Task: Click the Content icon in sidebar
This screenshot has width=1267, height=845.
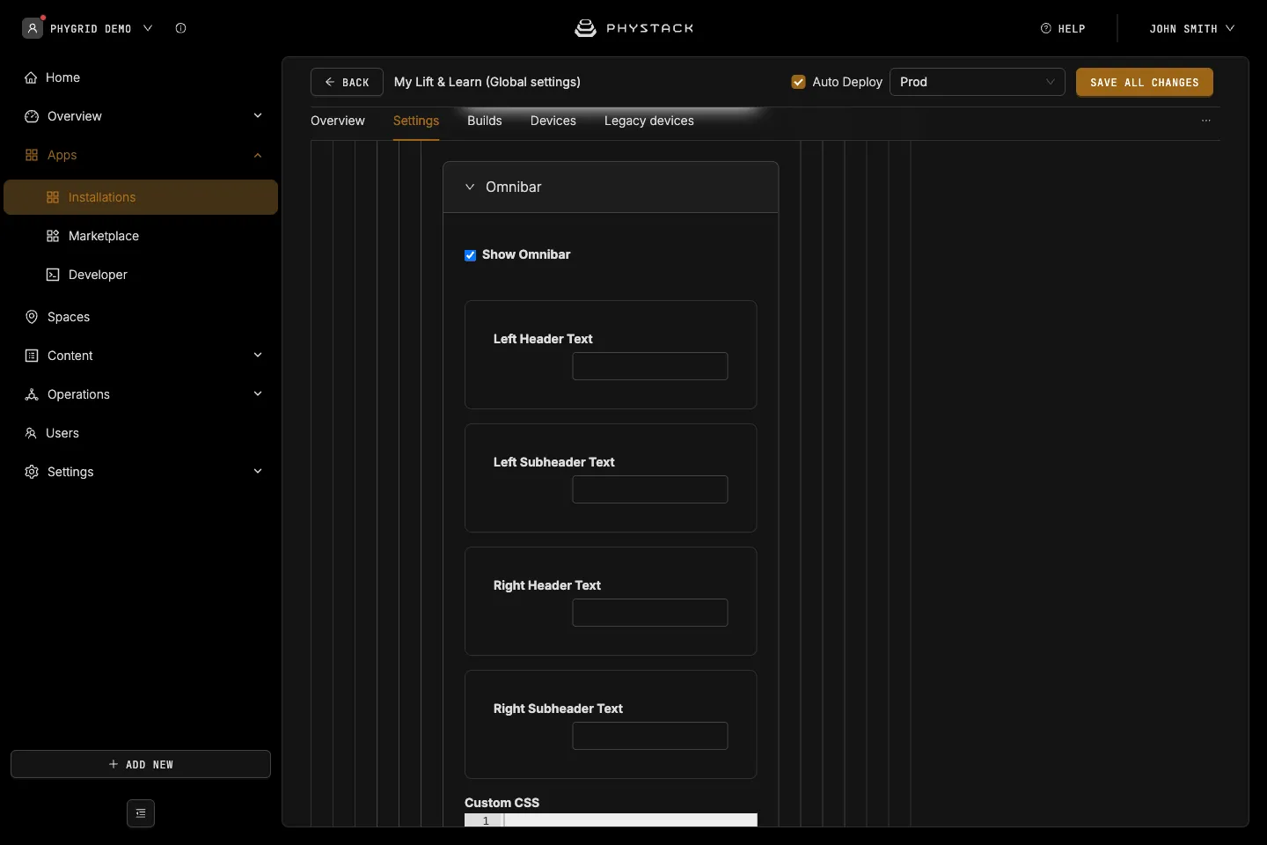Action: pyautogui.click(x=32, y=356)
